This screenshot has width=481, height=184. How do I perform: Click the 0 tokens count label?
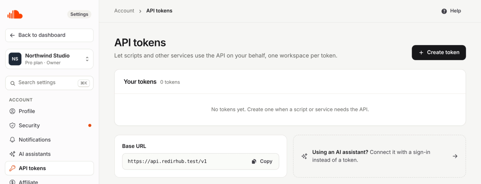pyautogui.click(x=170, y=82)
